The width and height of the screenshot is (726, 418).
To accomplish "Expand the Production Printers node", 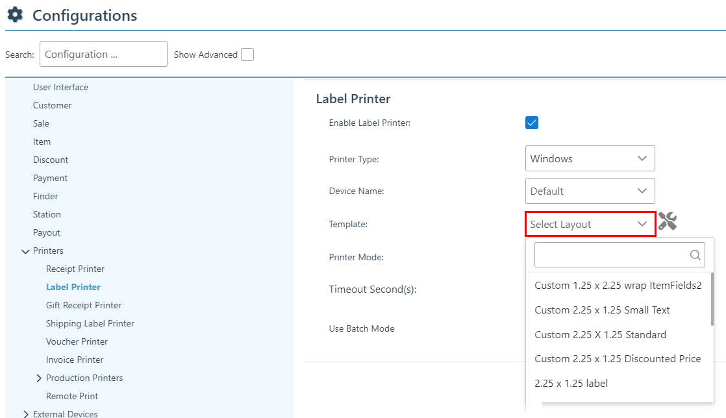I will [39, 378].
